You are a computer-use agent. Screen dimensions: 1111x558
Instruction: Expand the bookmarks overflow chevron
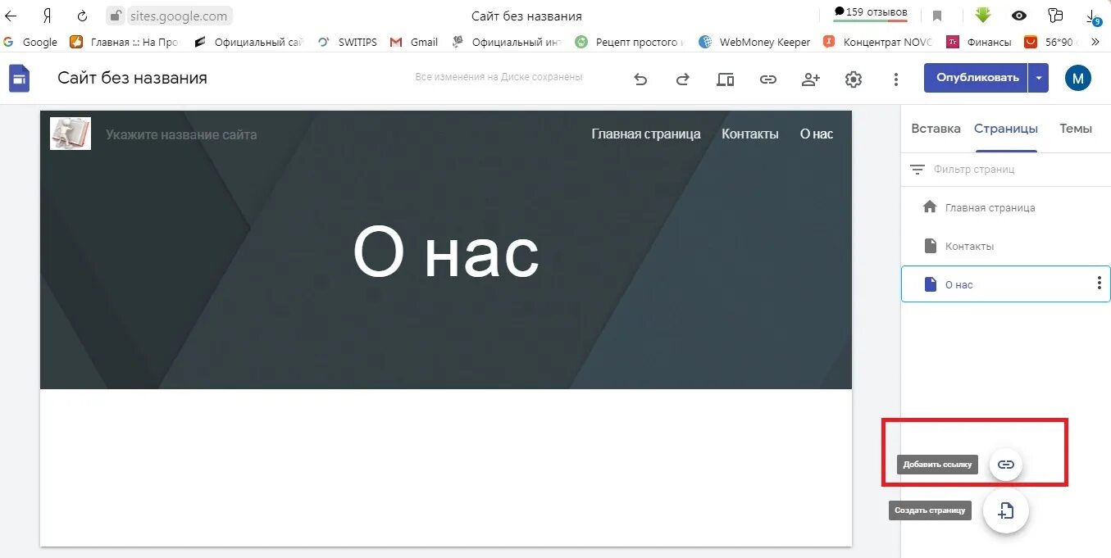1095,42
